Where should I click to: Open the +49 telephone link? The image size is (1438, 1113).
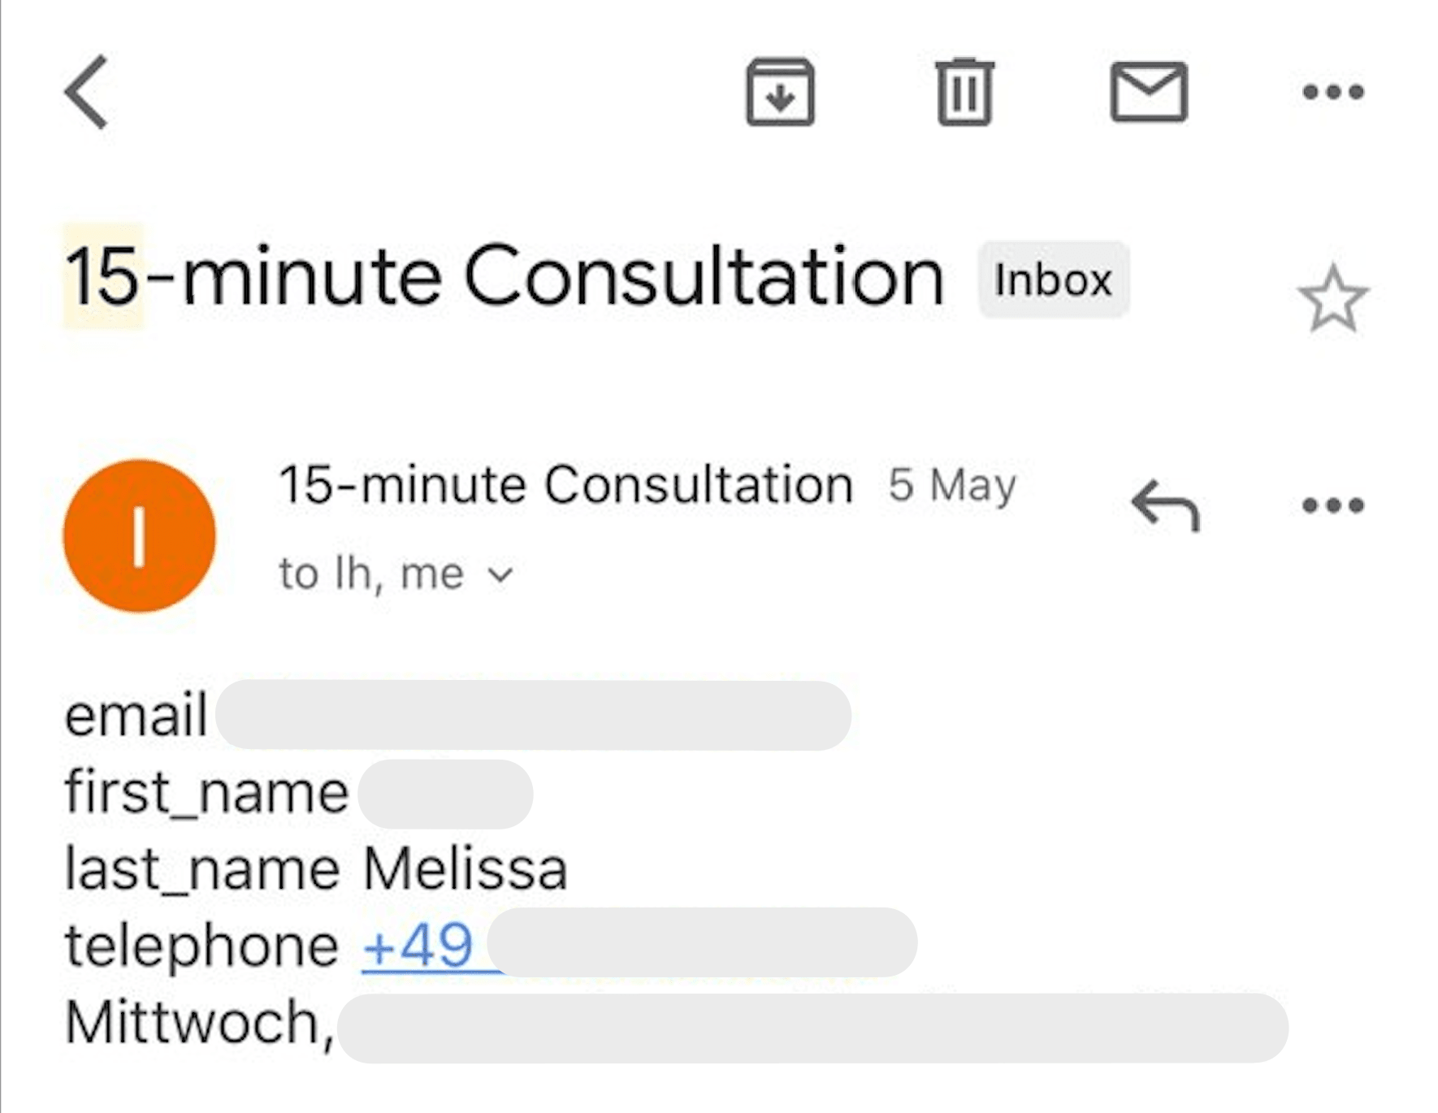[418, 945]
